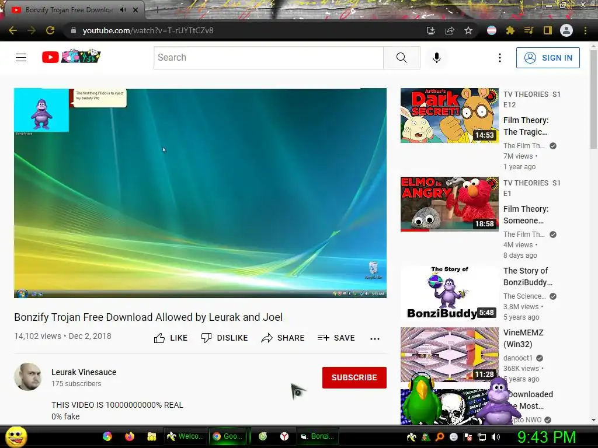Share this page from the address bar icon

pyautogui.click(x=450, y=30)
